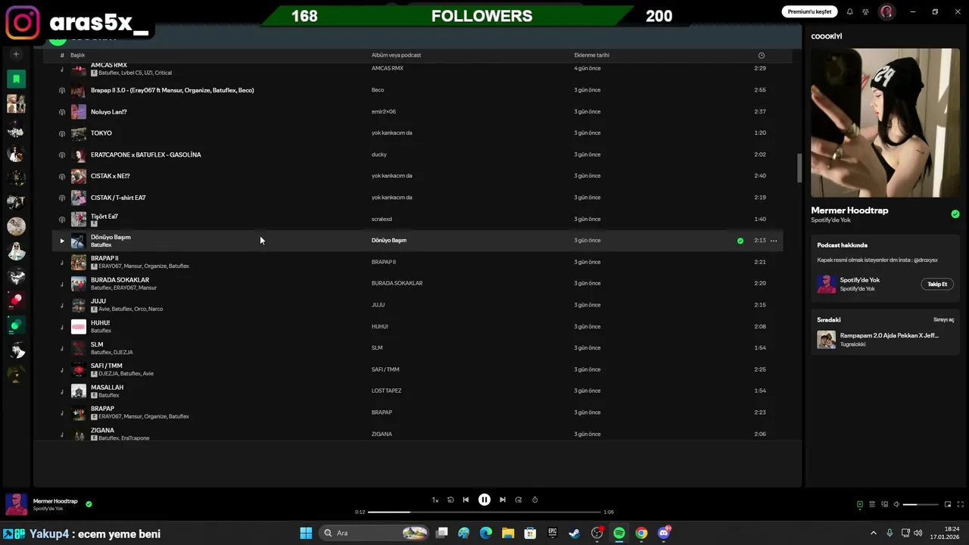Pause playback with the center pause button
Image resolution: width=969 pixels, height=545 pixels.
point(484,500)
